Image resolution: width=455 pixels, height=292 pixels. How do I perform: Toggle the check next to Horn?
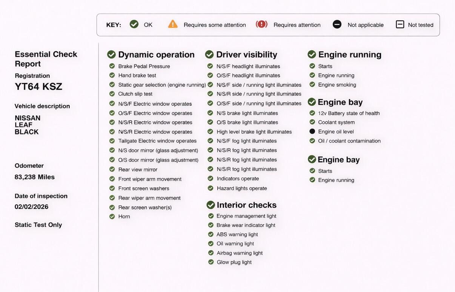pyautogui.click(x=112, y=217)
